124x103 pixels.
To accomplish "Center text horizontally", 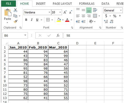I will click(83, 16).
